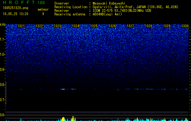
Task: Click the 0.6 frequency axis label
Action: [x=3, y=115]
